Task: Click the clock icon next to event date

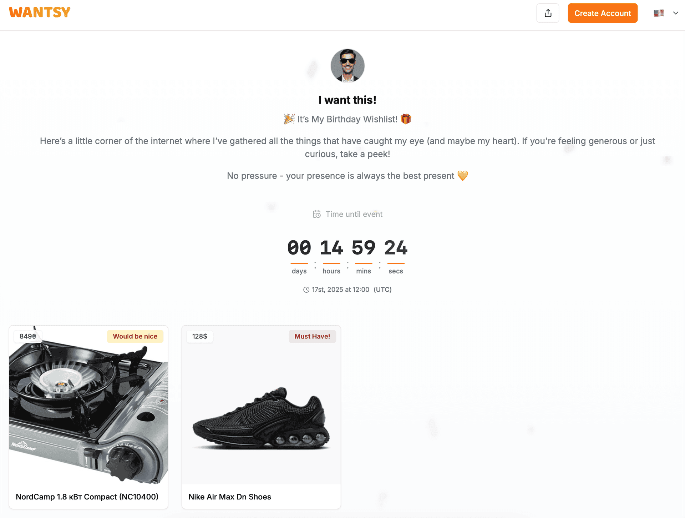Action: 306,290
